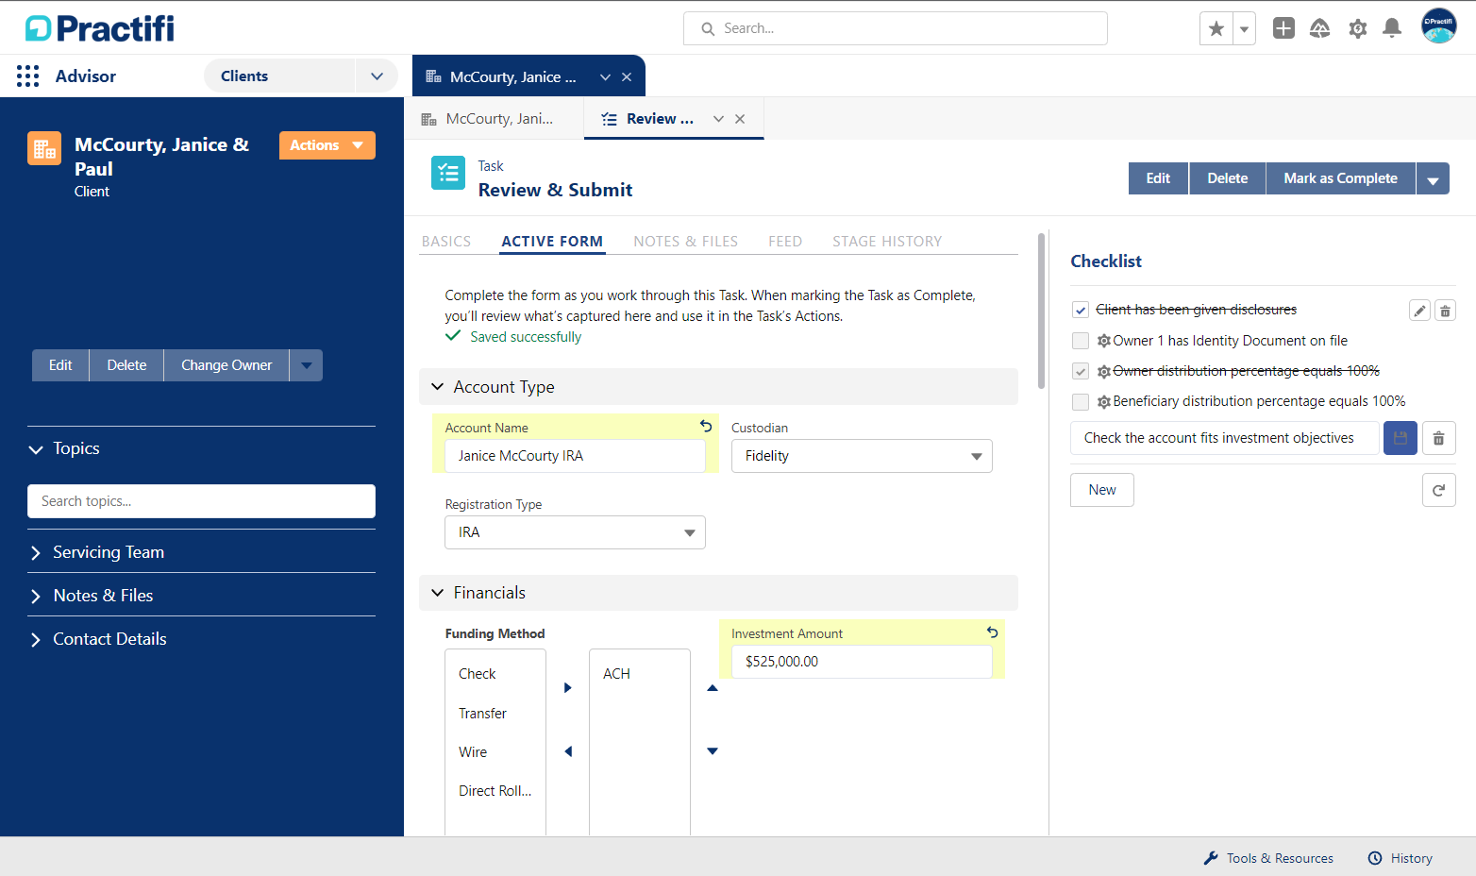1476x876 pixels.
Task: Undo the Investment Amount change
Action: (x=993, y=632)
